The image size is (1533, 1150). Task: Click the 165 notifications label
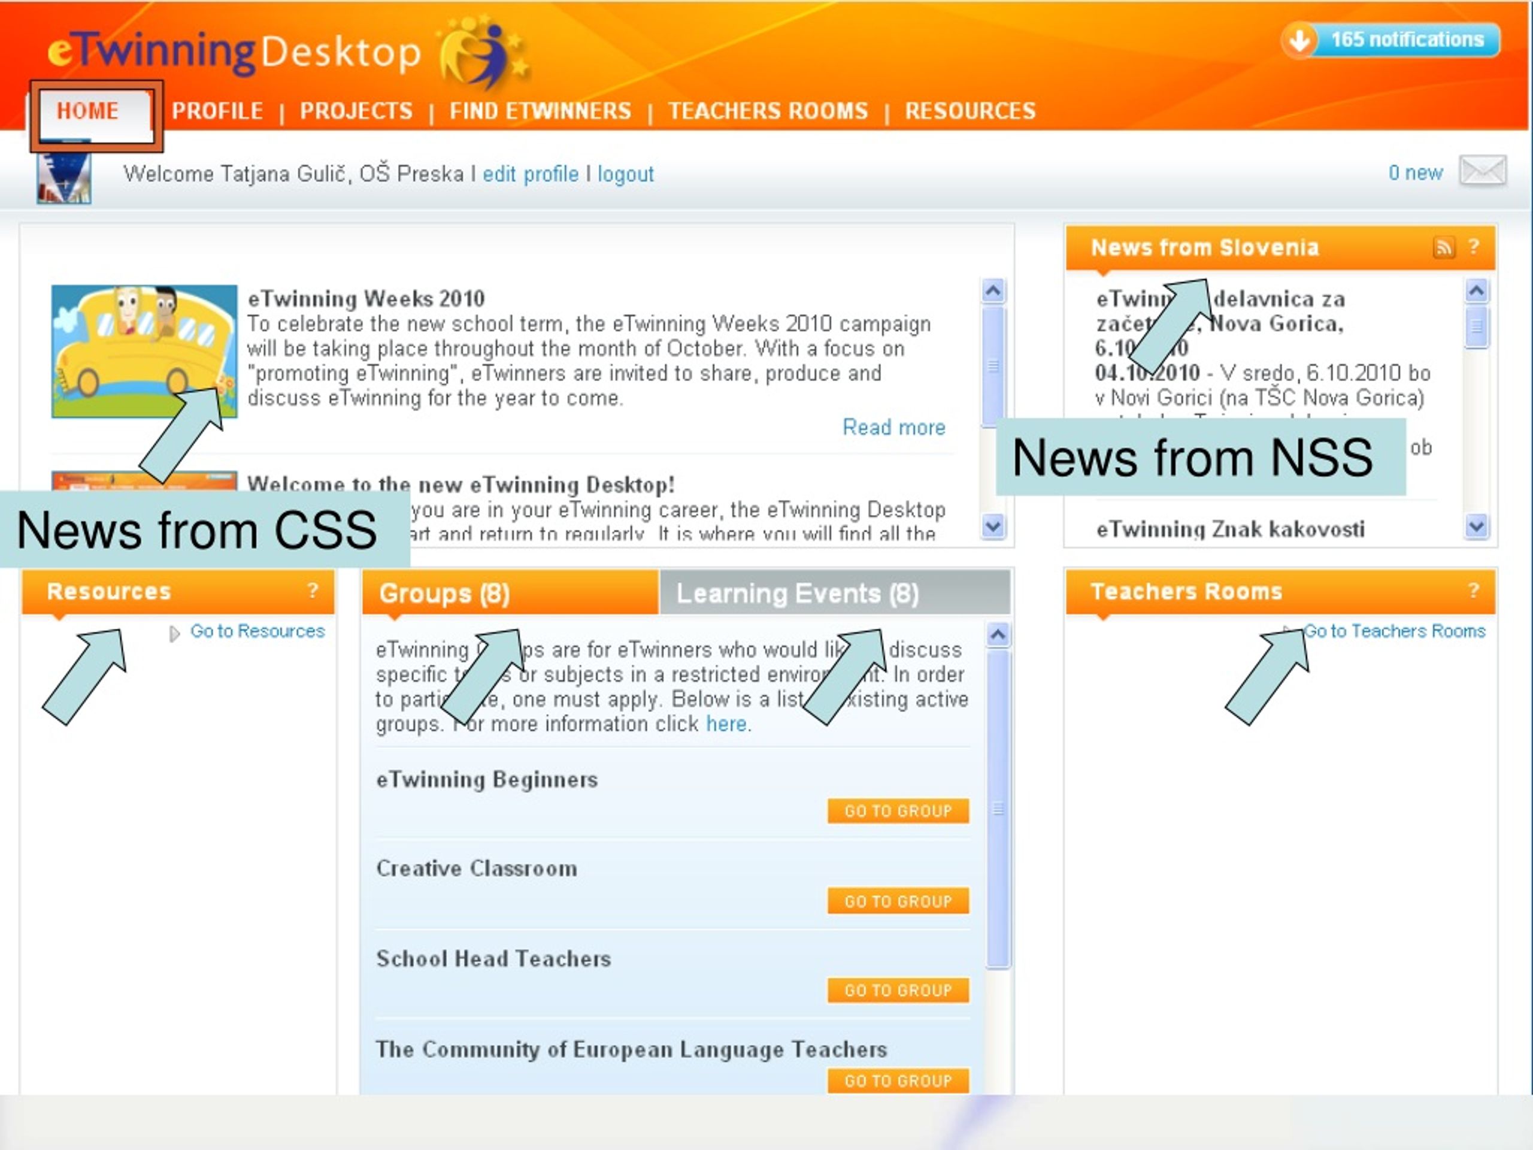[x=1407, y=40]
